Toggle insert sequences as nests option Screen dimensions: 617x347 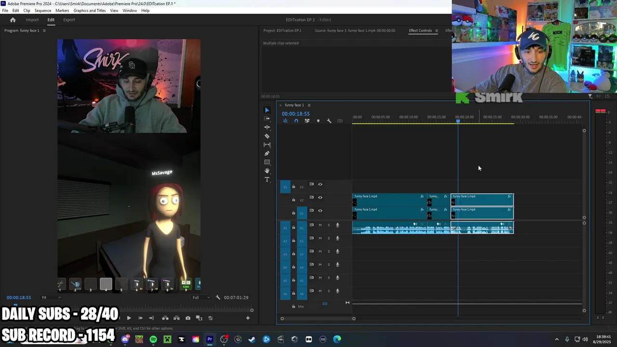[285, 121]
